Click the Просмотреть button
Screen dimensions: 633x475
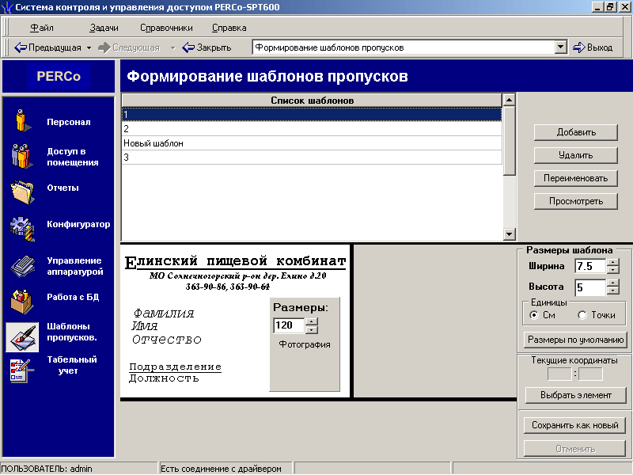[x=576, y=201]
